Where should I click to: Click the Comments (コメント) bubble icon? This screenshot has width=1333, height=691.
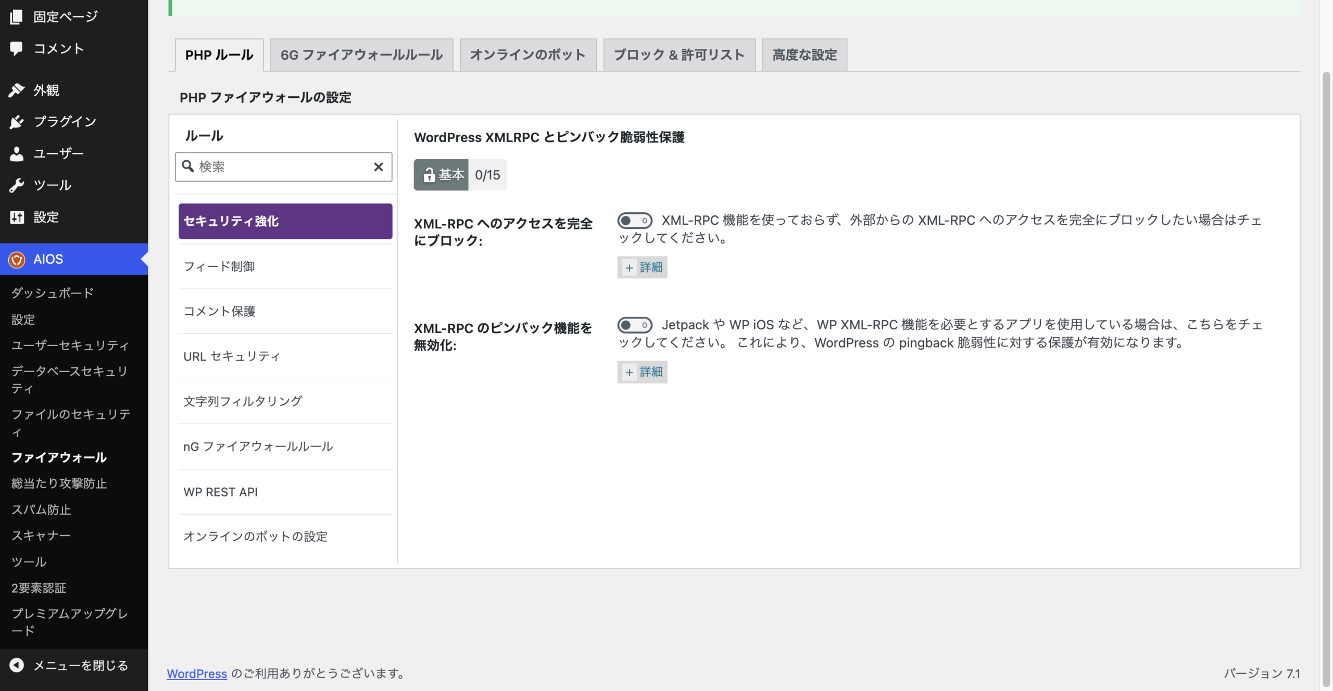click(16, 48)
